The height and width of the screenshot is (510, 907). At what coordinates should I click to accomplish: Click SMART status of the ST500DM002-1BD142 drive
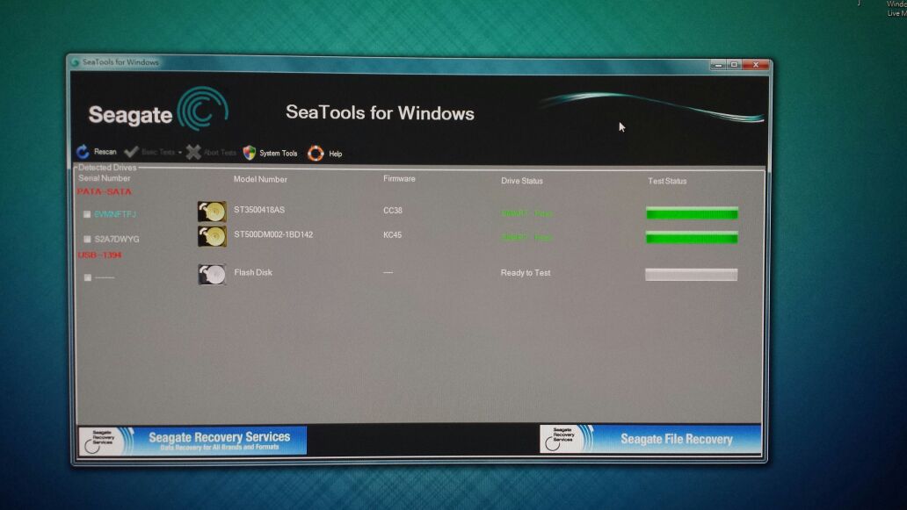click(x=526, y=237)
